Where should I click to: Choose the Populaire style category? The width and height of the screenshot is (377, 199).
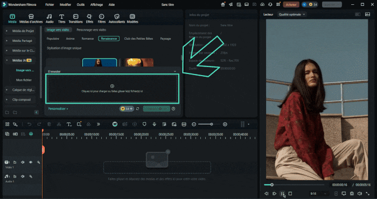tap(53, 39)
